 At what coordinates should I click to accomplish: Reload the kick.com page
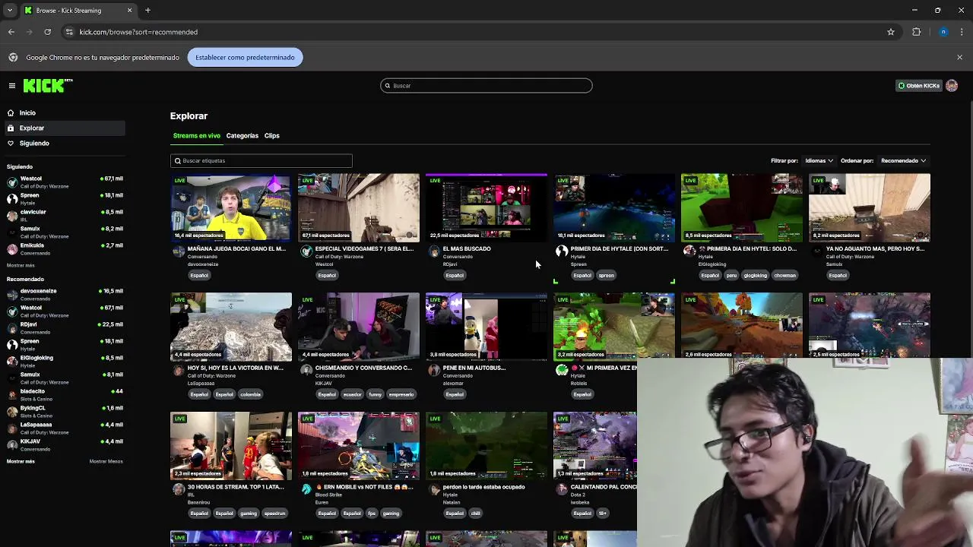click(47, 32)
